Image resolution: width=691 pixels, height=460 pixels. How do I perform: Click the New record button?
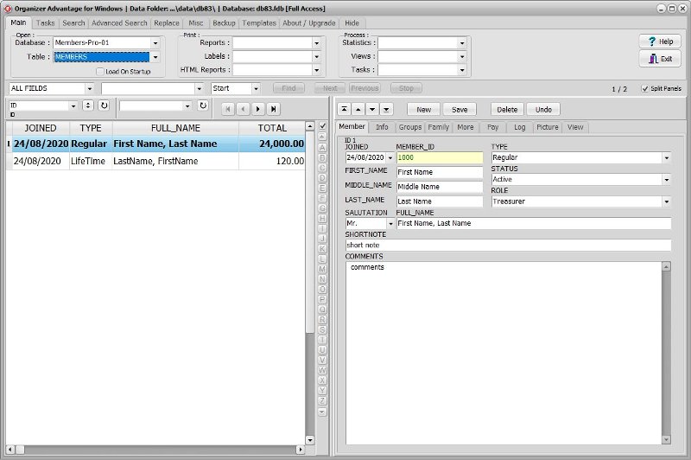(x=423, y=109)
